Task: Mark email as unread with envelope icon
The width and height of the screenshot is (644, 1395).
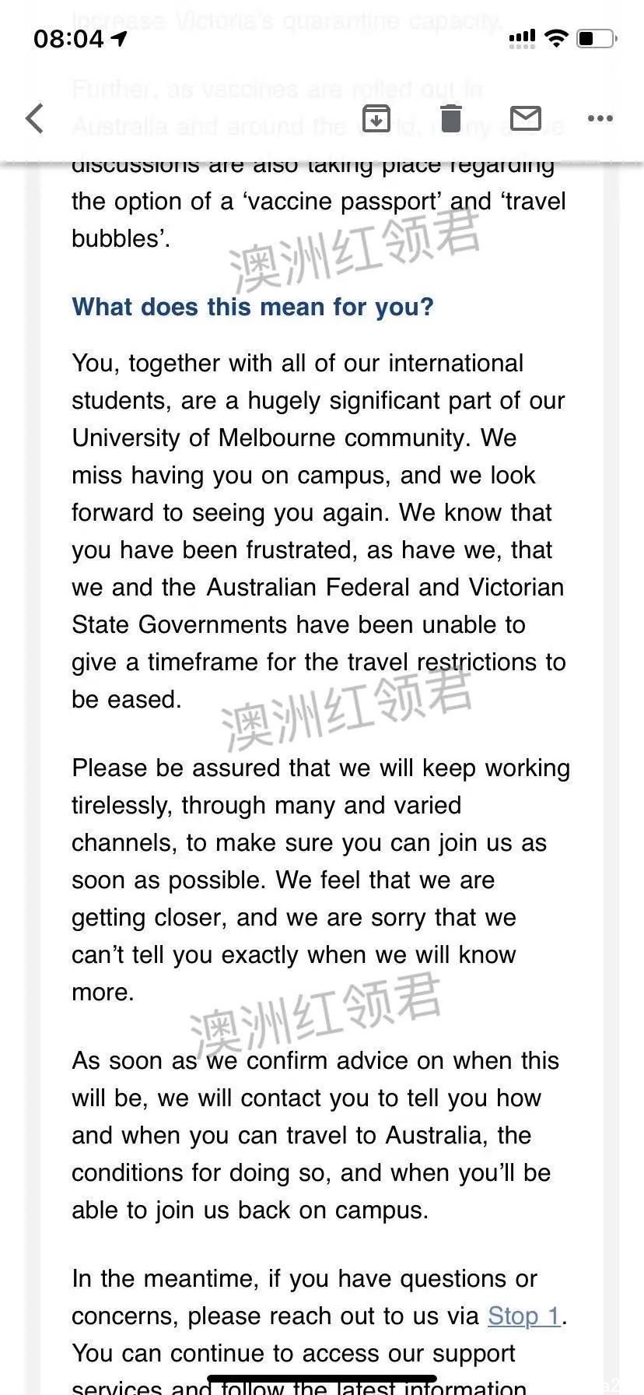Action: (x=526, y=118)
